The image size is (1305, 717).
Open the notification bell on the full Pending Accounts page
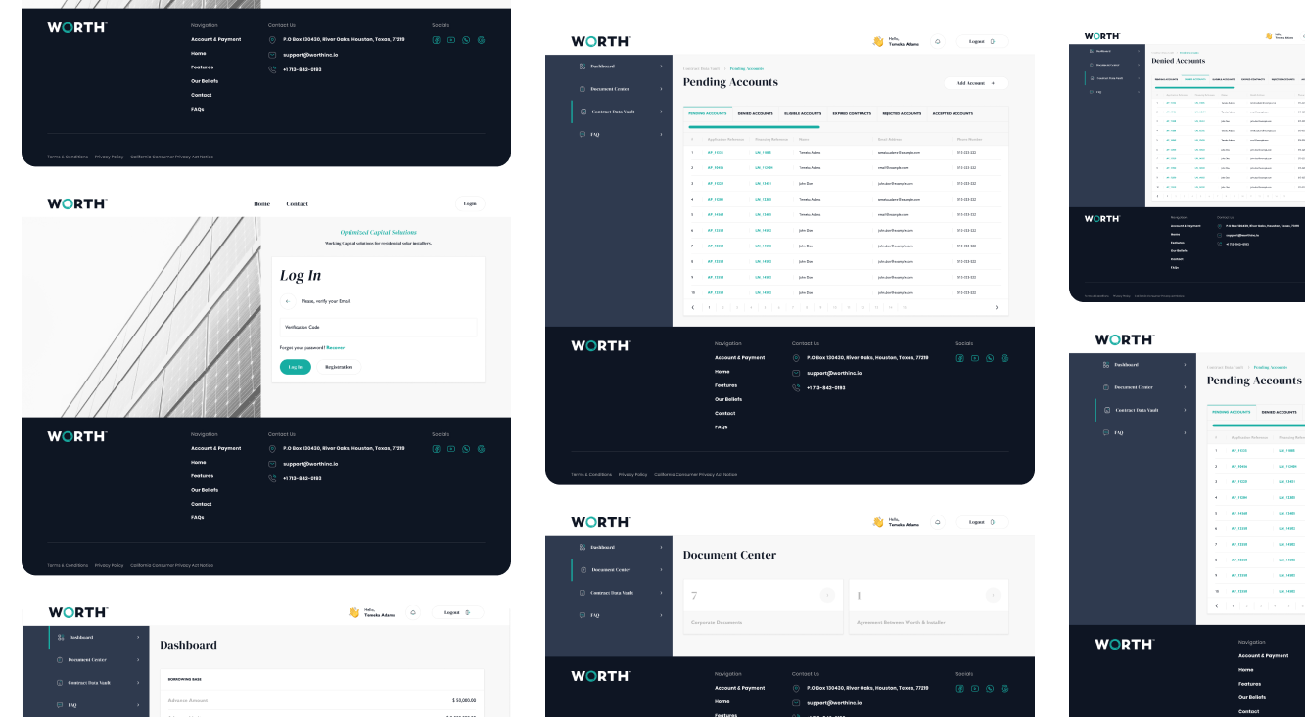pyautogui.click(x=938, y=42)
